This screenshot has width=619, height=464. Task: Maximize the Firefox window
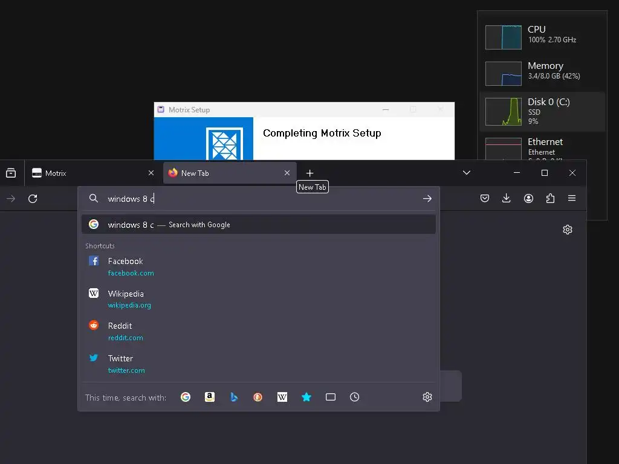pyautogui.click(x=545, y=173)
